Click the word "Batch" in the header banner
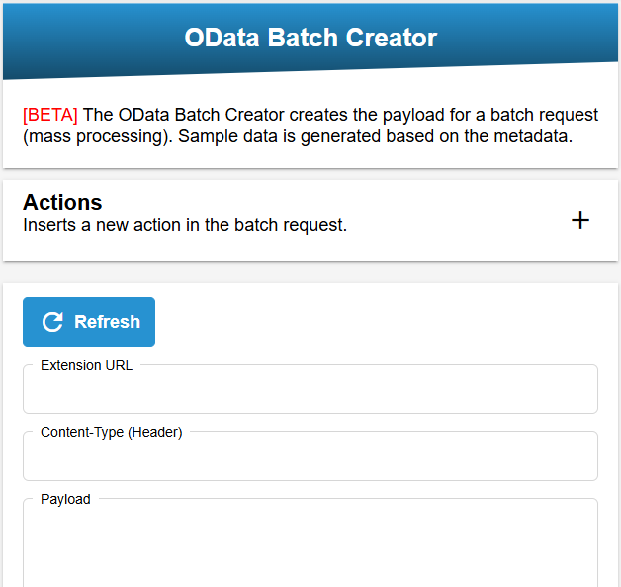 303,38
